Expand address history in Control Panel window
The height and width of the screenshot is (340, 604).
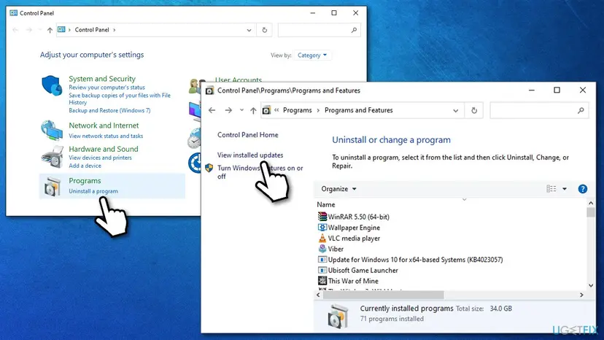tap(249, 30)
